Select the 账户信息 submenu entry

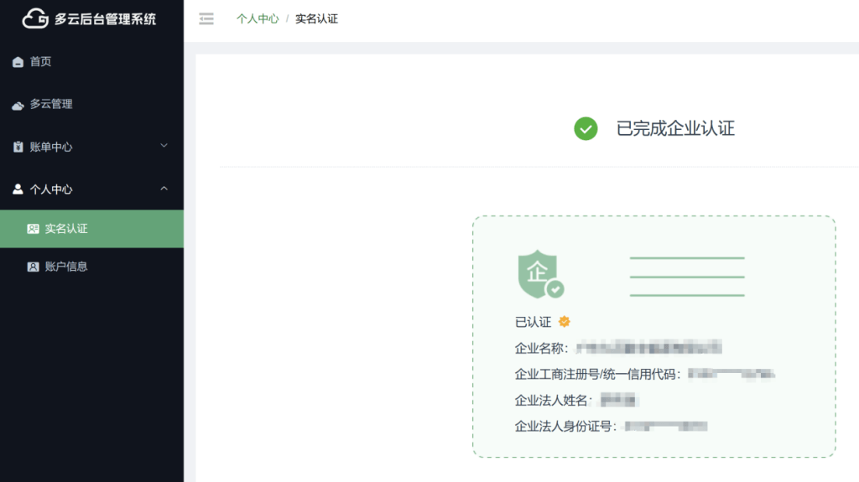[x=66, y=267]
